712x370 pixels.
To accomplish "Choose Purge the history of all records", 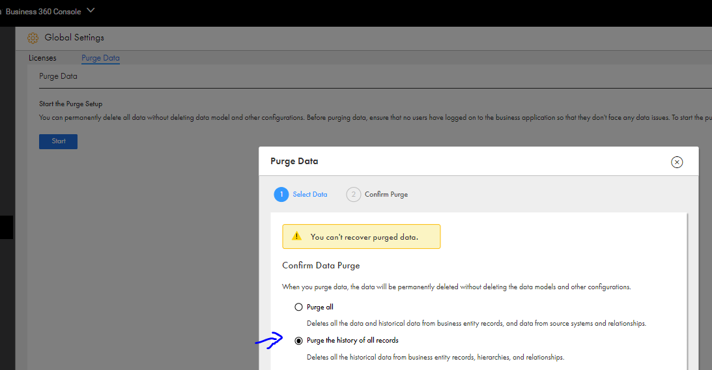I will coord(298,341).
